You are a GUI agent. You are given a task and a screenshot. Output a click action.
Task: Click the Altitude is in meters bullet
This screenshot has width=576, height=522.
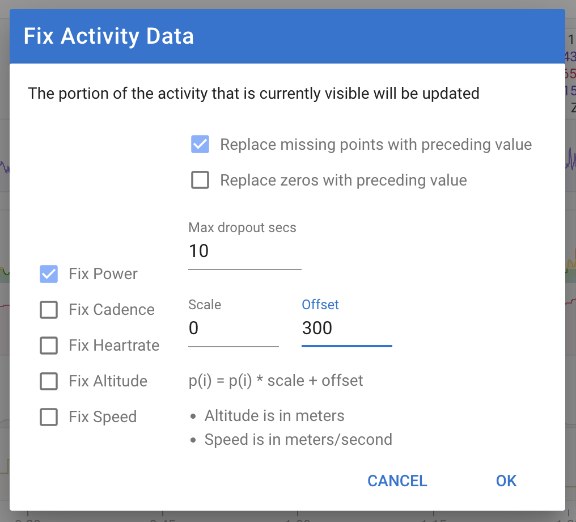tap(274, 416)
